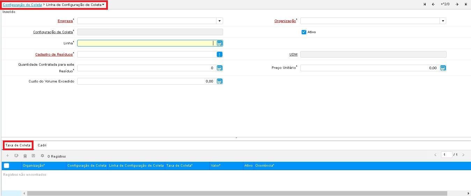Viewport: 471px width, 196px height.
Task: Click the UDM field label link
Action: click(294, 55)
